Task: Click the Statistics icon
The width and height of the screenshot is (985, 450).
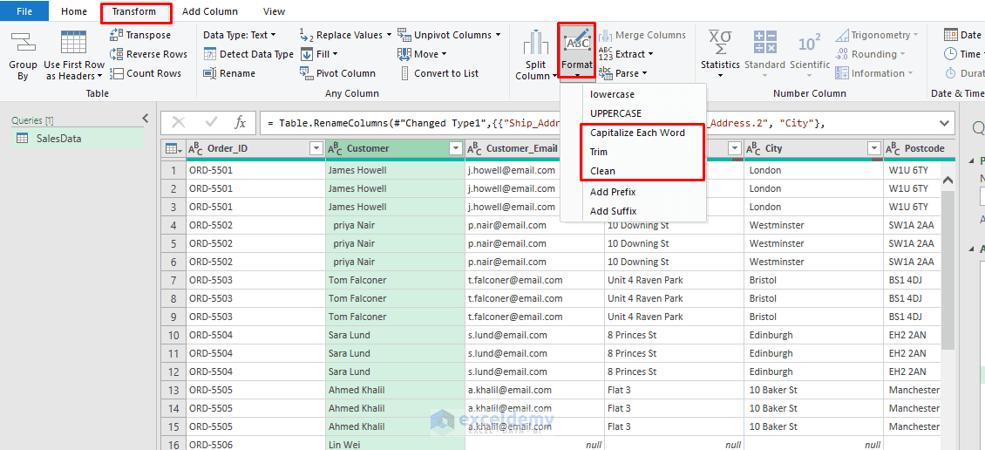Action: [720, 43]
